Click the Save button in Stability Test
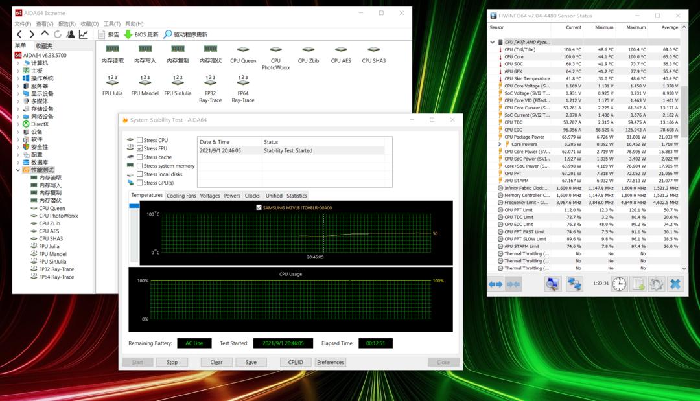This screenshot has height=401, width=700. pyautogui.click(x=251, y=362)
